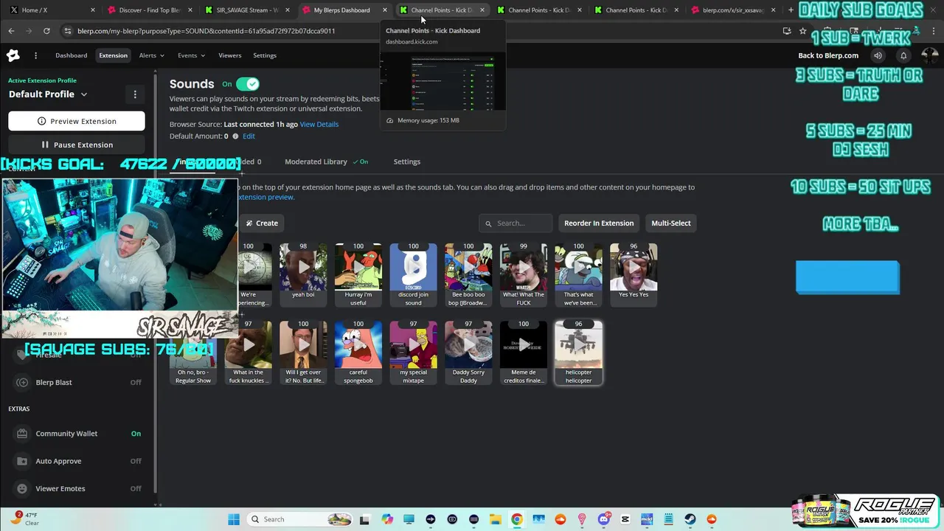
Task: Click the speaker volume icon in header
Action: pyautogui.click(x=878, y=55)
